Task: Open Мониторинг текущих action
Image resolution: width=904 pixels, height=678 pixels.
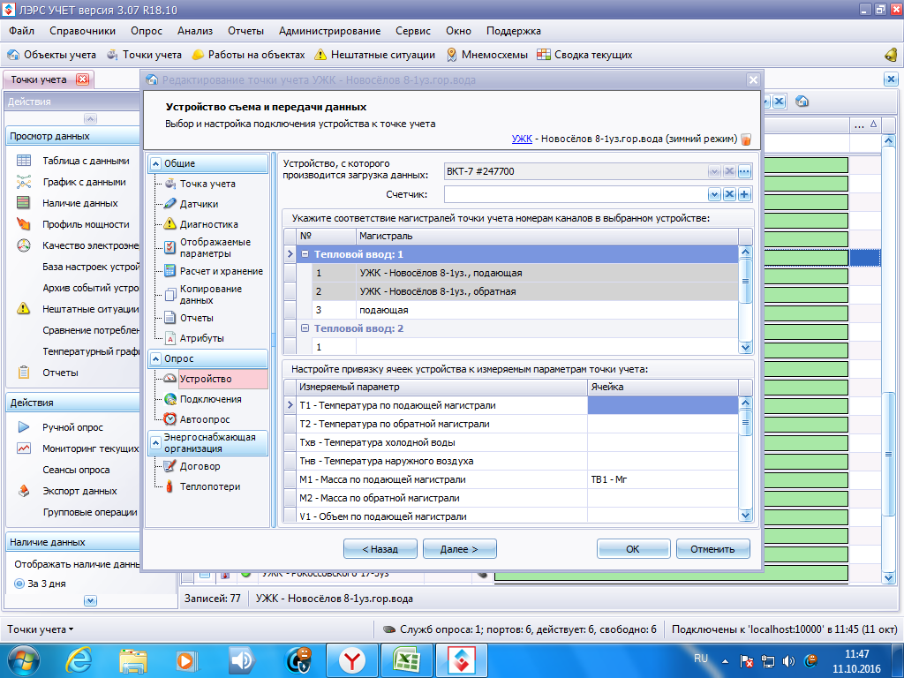Action: (x=90, y=448)
